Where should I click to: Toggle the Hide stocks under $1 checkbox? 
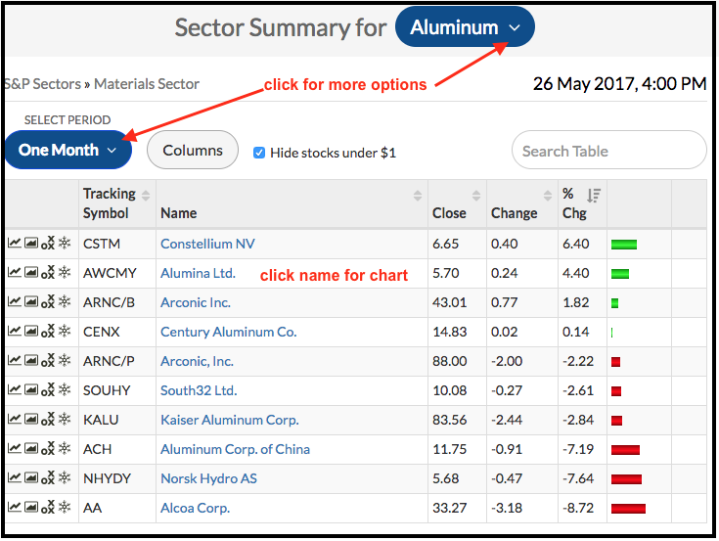click(259, 153)
